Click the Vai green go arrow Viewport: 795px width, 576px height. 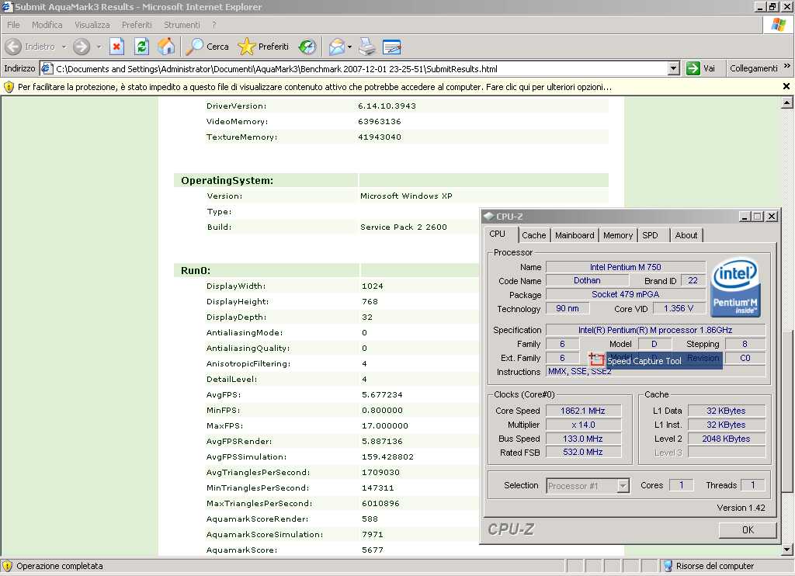(693, 68)
